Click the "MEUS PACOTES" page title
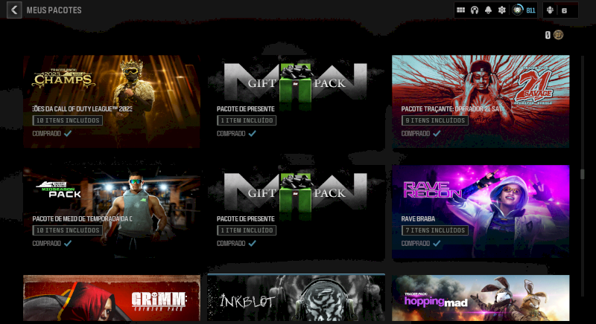 [54, 10]
